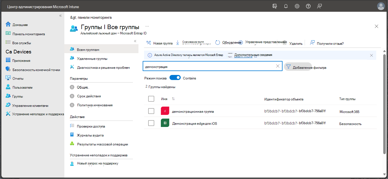Screen dimensions: 388x179
Task: Click the Ca Devices heading in navigation
Action: 18,52
